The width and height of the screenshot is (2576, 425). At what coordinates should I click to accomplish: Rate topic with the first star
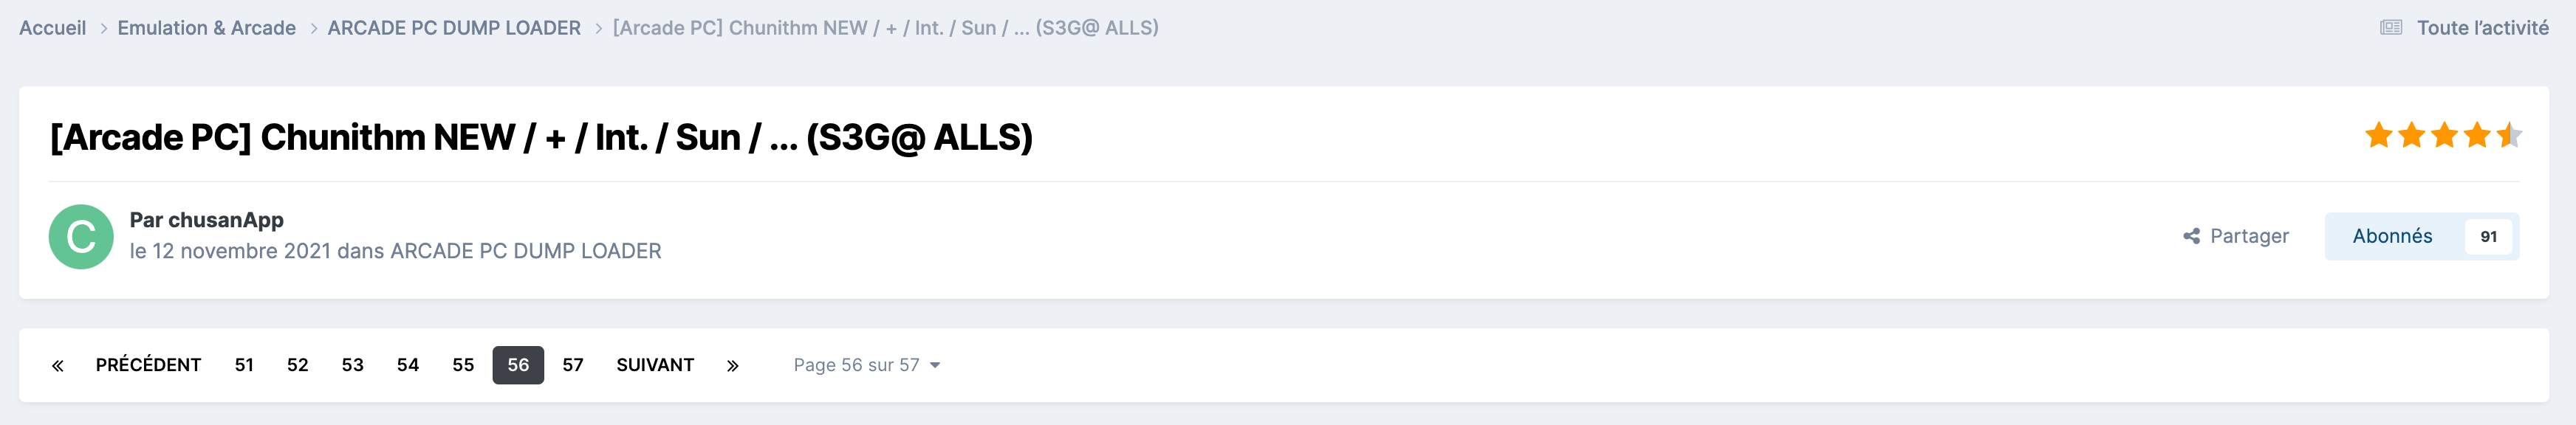click(2379, 136)
